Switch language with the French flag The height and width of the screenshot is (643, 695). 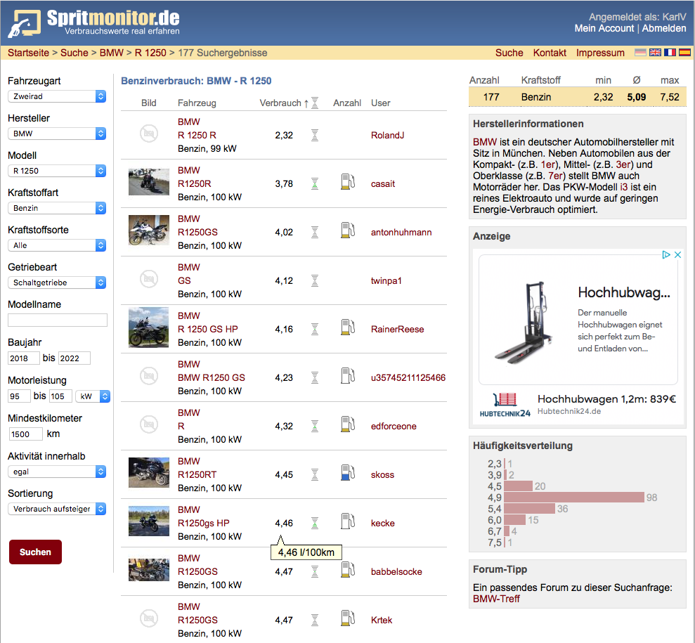click(670, 52)
